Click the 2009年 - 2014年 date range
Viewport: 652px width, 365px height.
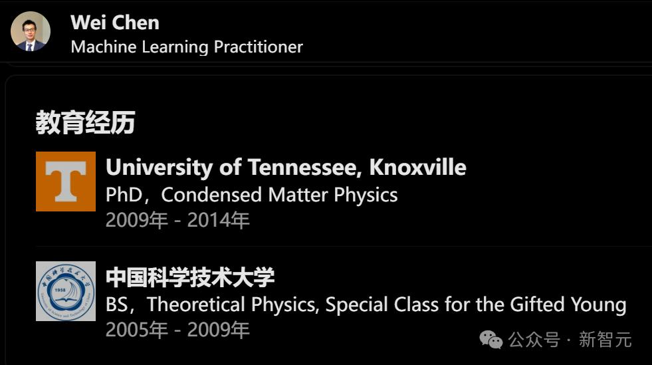coord(177,220)
